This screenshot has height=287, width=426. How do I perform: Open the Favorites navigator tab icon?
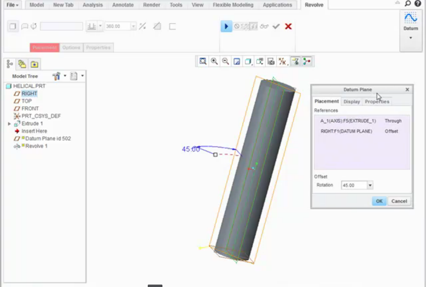tap(34, 64)
